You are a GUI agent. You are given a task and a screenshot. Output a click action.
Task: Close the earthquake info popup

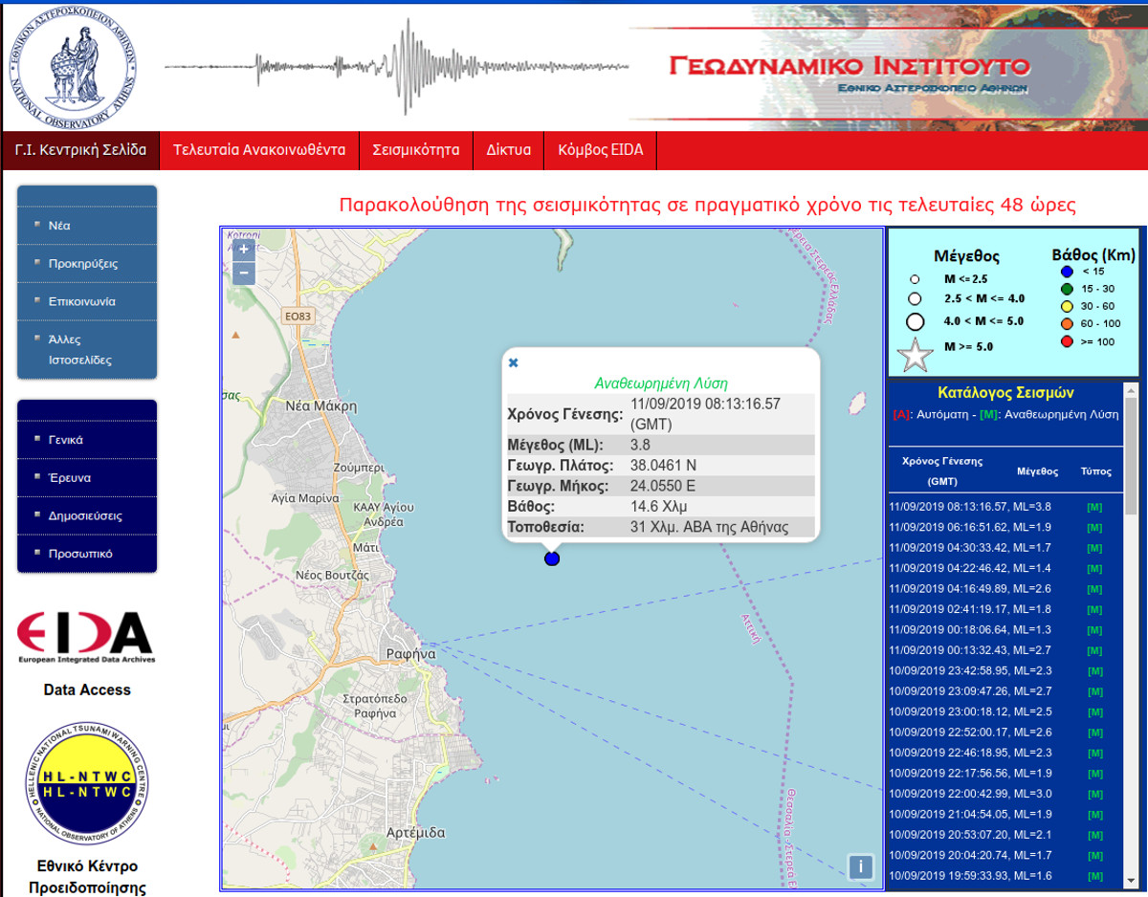(513, 362)
